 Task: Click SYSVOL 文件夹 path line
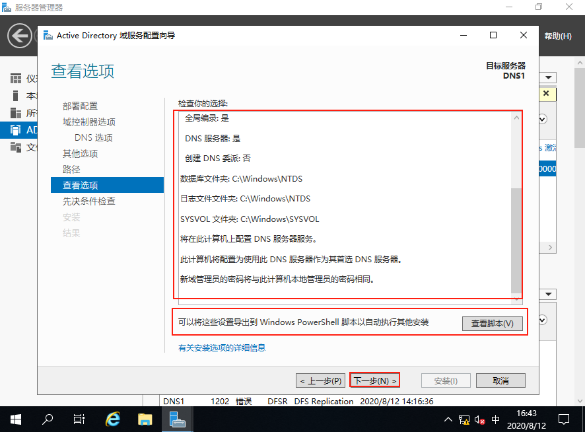[x=250, y=219]
